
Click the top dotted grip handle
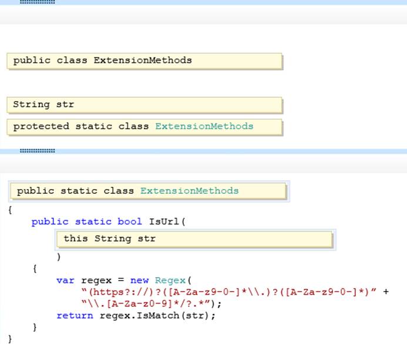[x=37, y=2]
